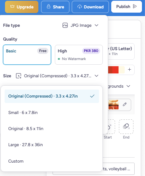Viewport: 145px width, 176px height.
Task: Choose Custom size option
Action: click(x=52, y=161)
